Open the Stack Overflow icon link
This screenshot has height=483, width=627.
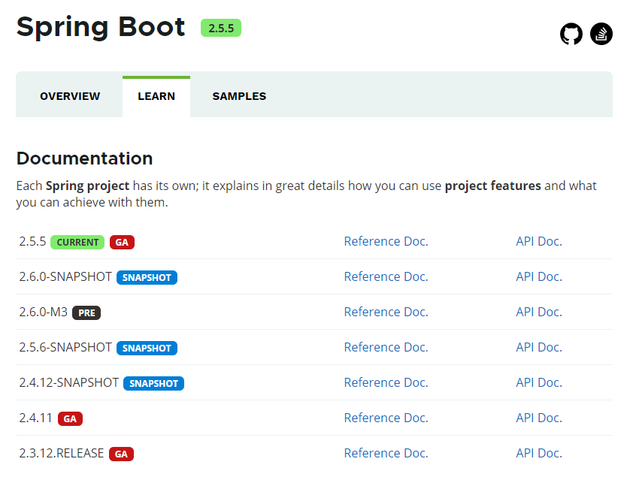tap(601, 34)
